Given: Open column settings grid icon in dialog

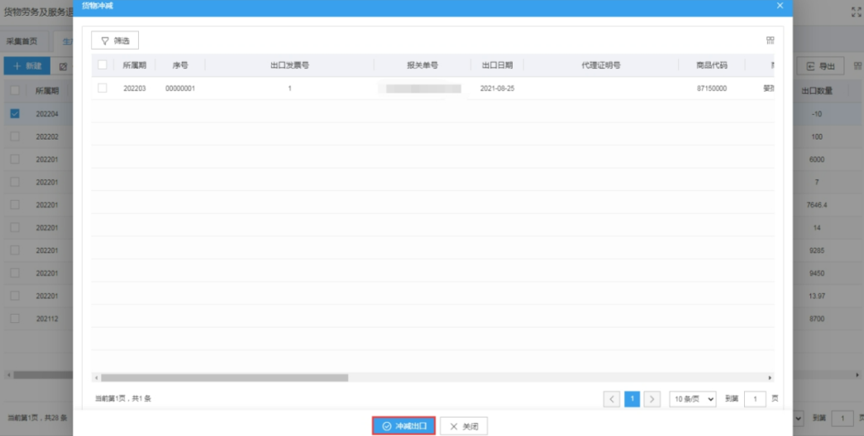Looking at the screenshot, I should (770, 40).
